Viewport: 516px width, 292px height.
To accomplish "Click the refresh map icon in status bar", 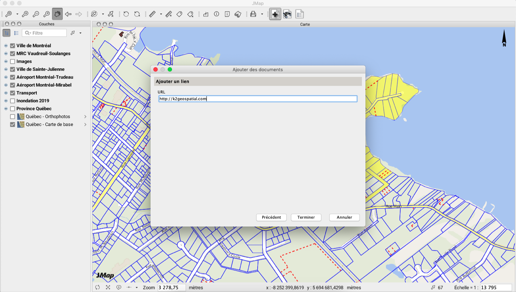I will pos(98,288).
